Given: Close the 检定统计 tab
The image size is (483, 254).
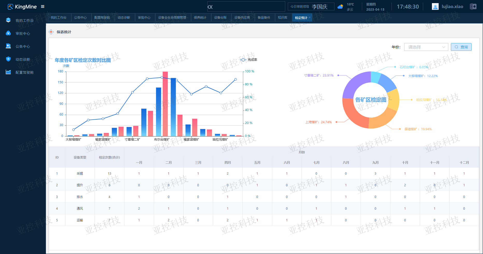Looking at the screenshot, I should pyautogui.click(x=310, y=17).
